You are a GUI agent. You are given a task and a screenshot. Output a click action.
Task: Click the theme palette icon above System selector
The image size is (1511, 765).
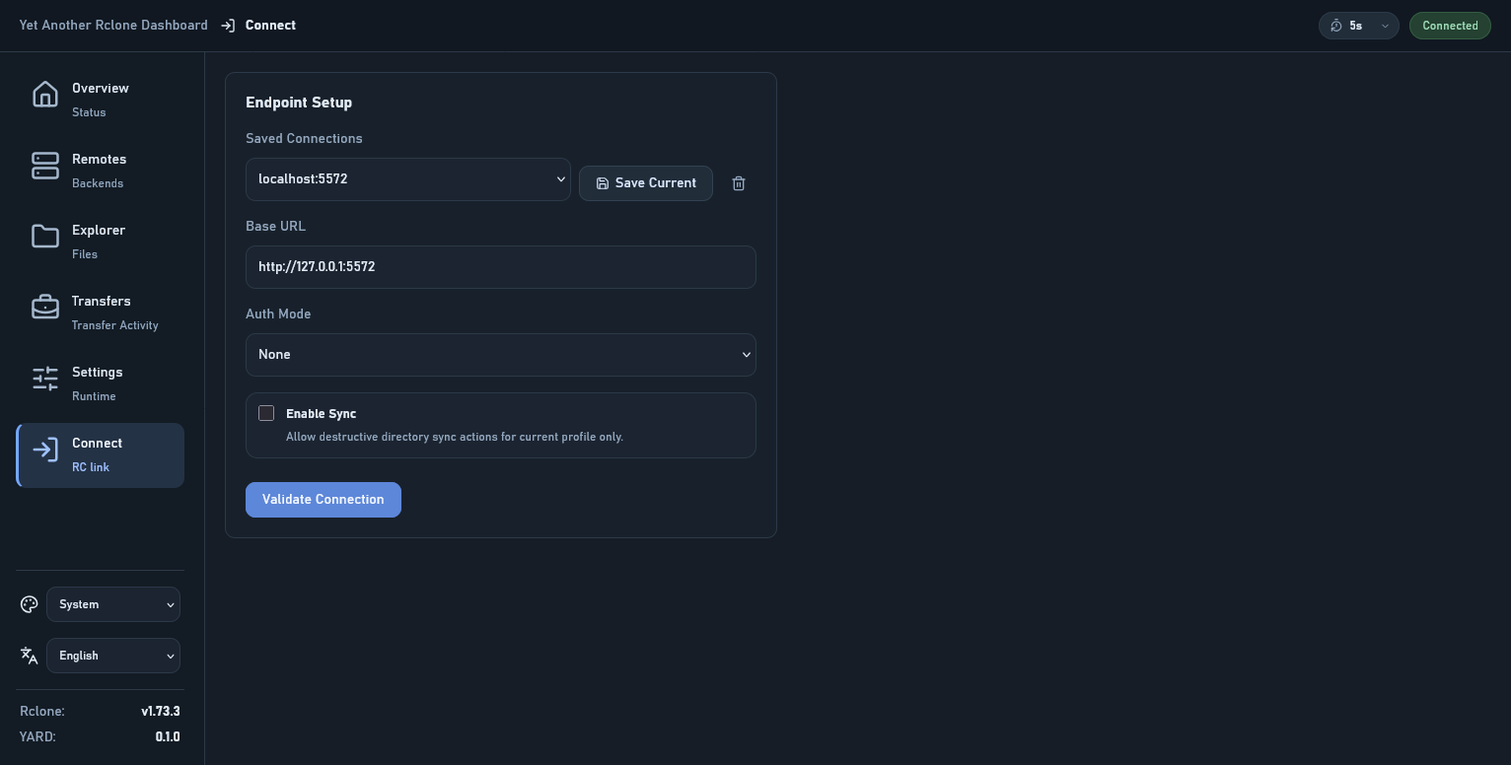29,604
